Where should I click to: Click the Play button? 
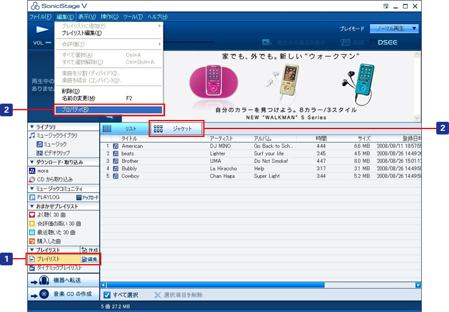(x=42, y=29)
